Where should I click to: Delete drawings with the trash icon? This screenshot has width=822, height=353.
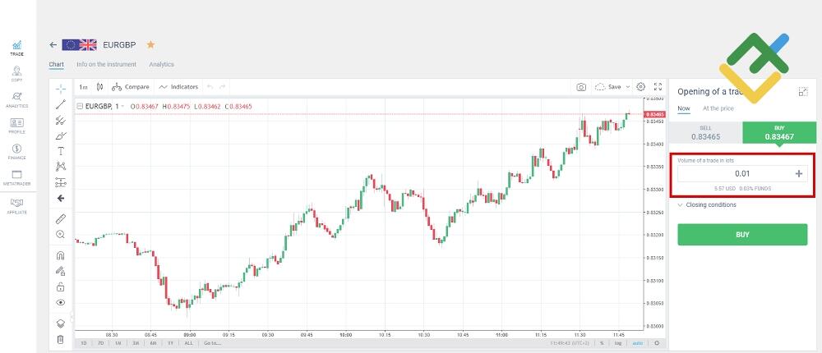click(60, 339)
